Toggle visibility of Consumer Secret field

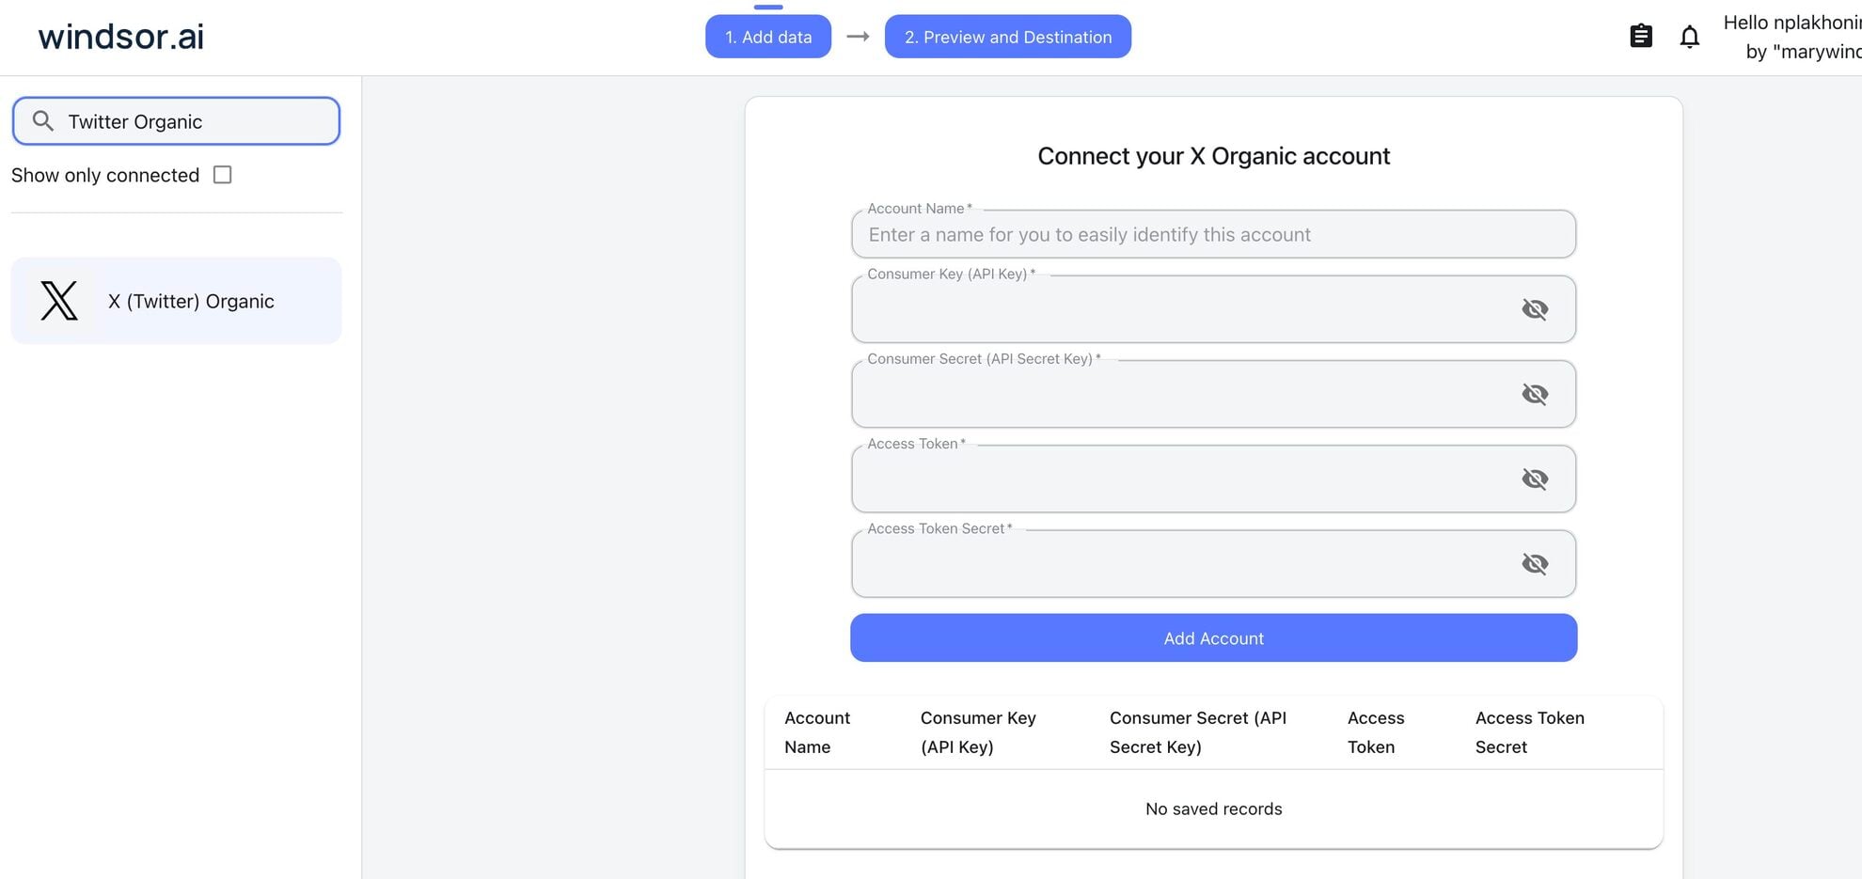coord(1535,393)
